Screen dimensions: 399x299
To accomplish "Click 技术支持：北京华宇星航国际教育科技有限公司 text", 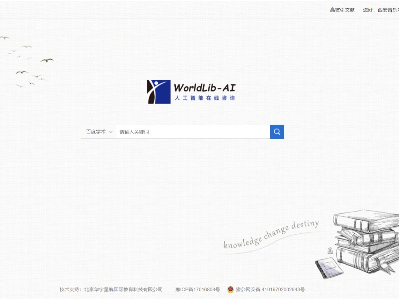I will (111, 289).
